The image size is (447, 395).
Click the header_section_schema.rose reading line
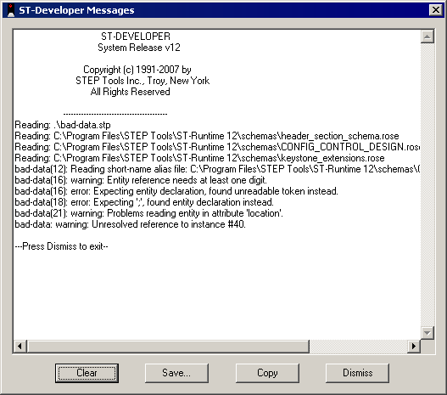coord(207,136)
